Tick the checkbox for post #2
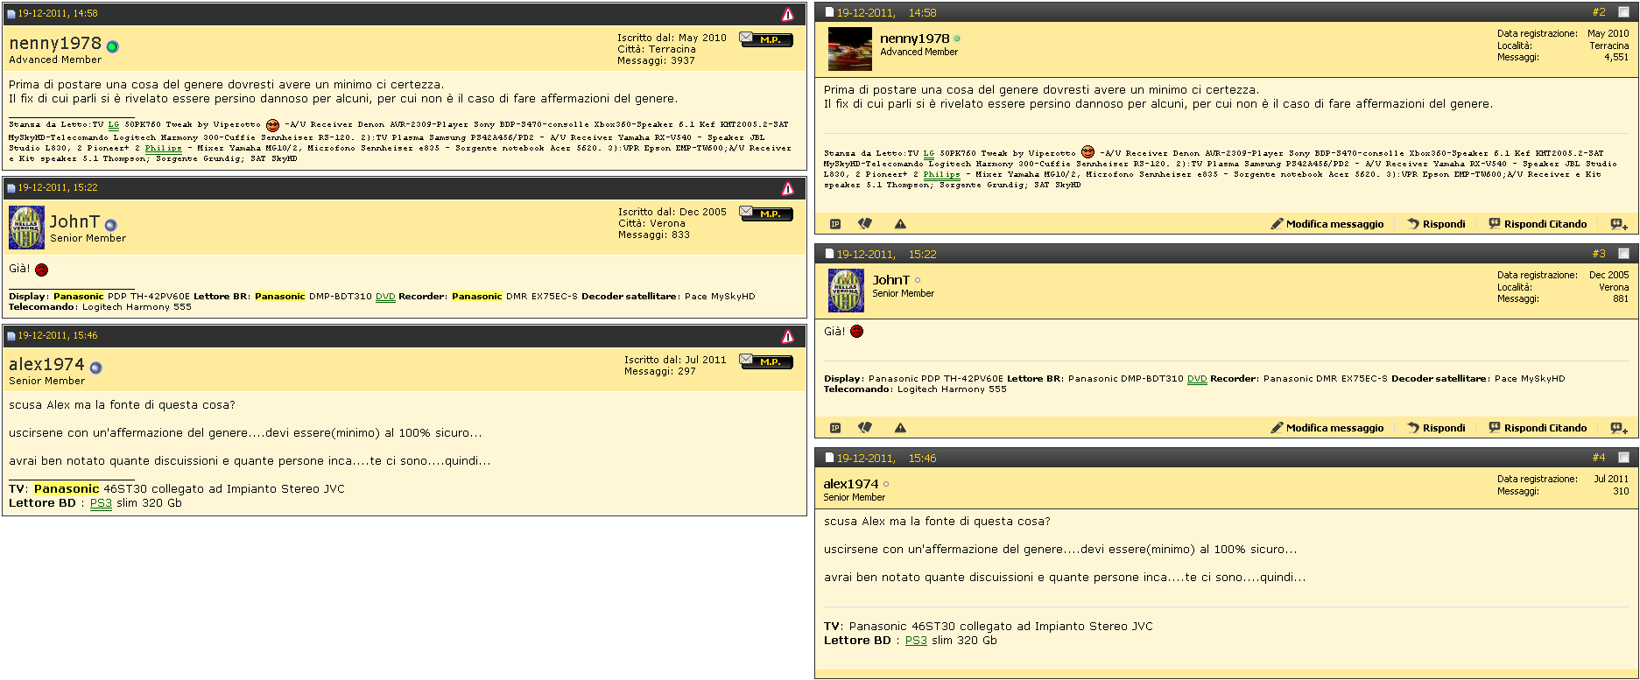 1623,12
